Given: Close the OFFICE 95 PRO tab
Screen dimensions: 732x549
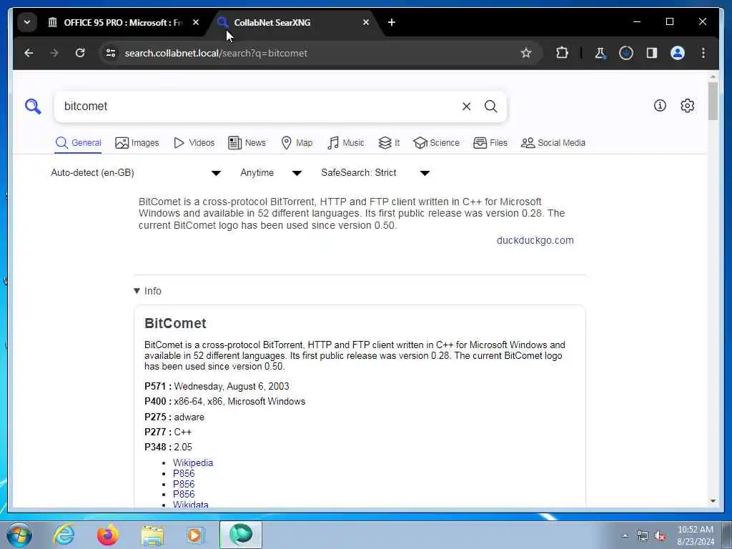Looking at the screenshot, I should pyautogui.click(x=196, y=22).
